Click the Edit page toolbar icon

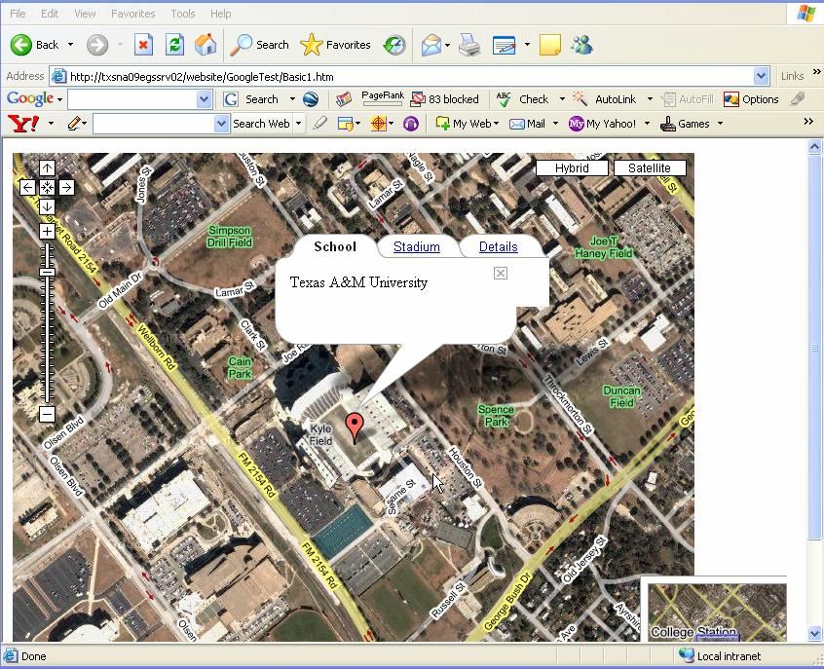[504, 45]
